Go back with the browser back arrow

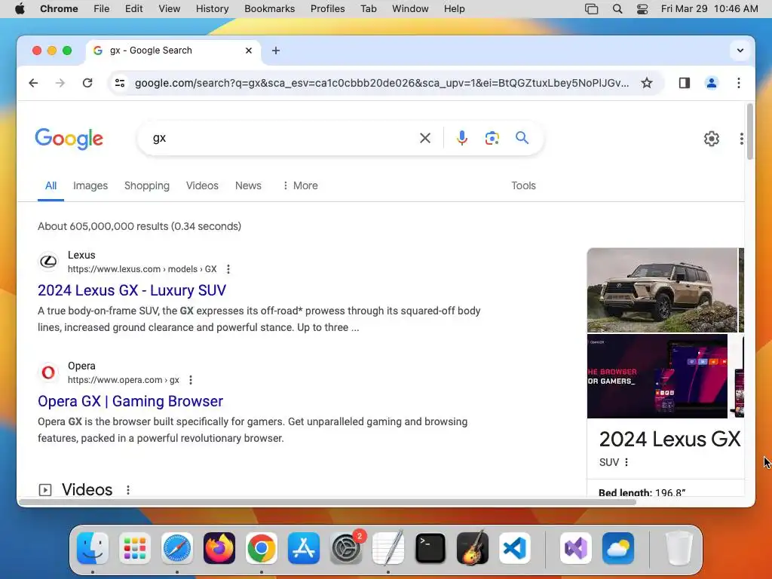[33, 83]
